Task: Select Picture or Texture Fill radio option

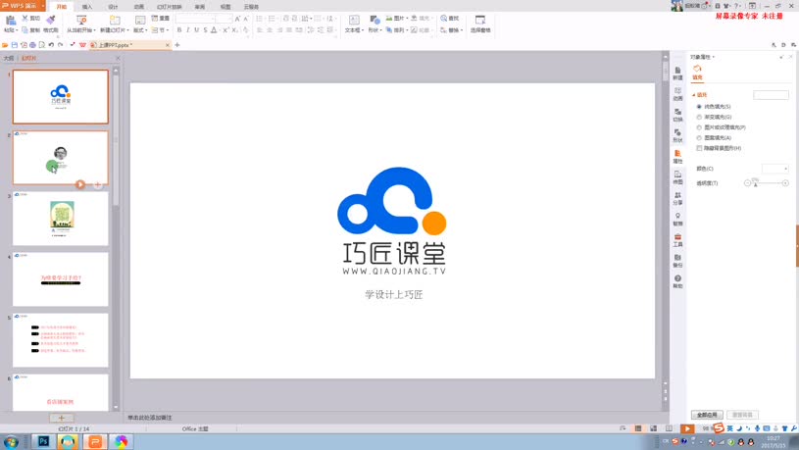Action: pyautogui.click(x=699, y=127)
